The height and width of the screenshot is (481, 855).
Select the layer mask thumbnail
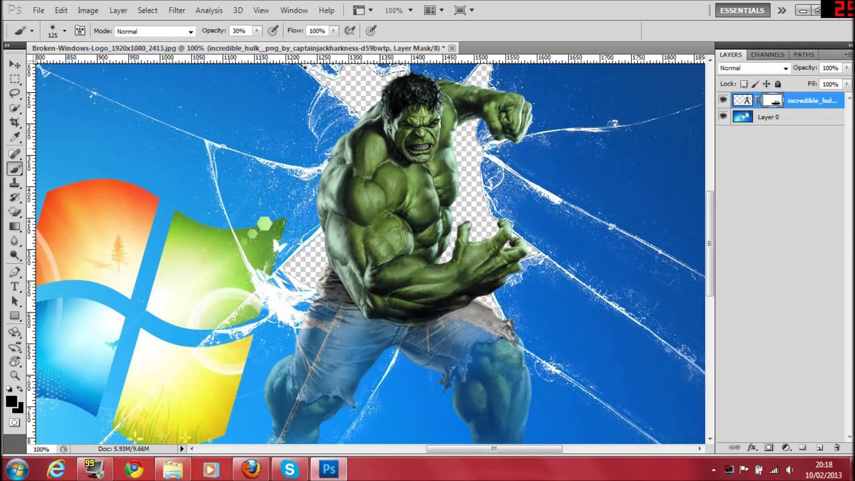772,100
